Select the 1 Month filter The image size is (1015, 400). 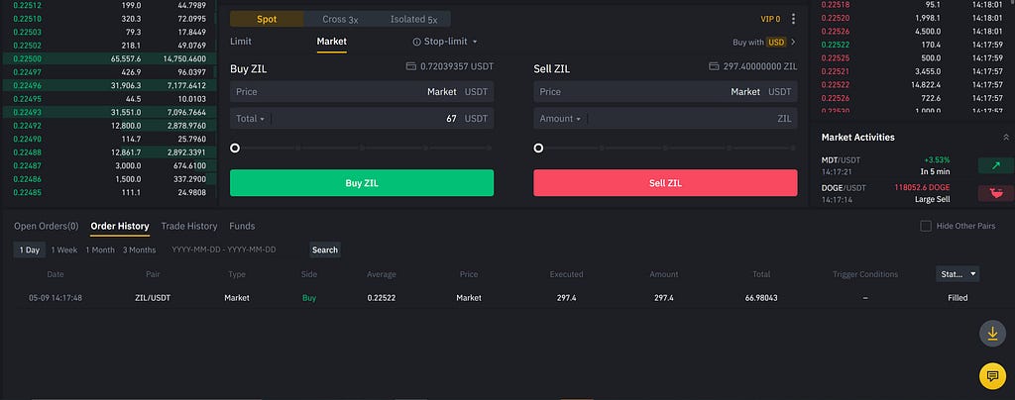click(x=100, y=250)
